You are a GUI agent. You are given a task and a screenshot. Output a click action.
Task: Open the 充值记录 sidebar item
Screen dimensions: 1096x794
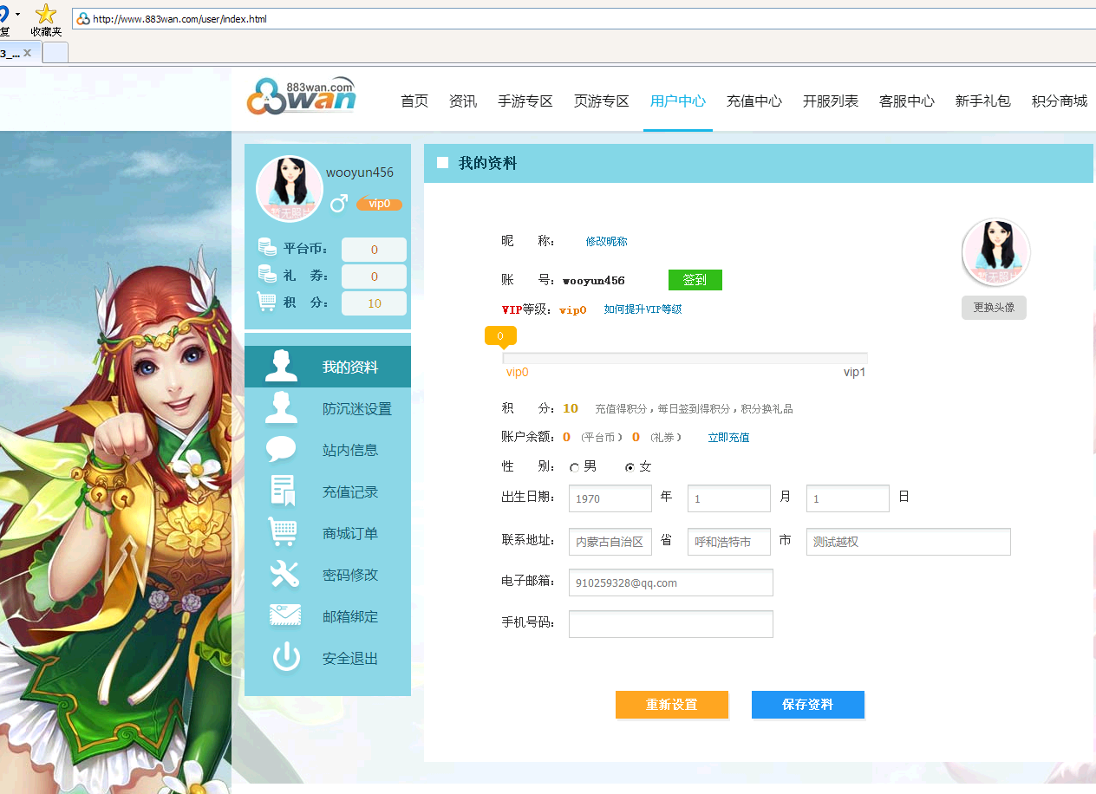pyautogui.click(x=328, y=491)
